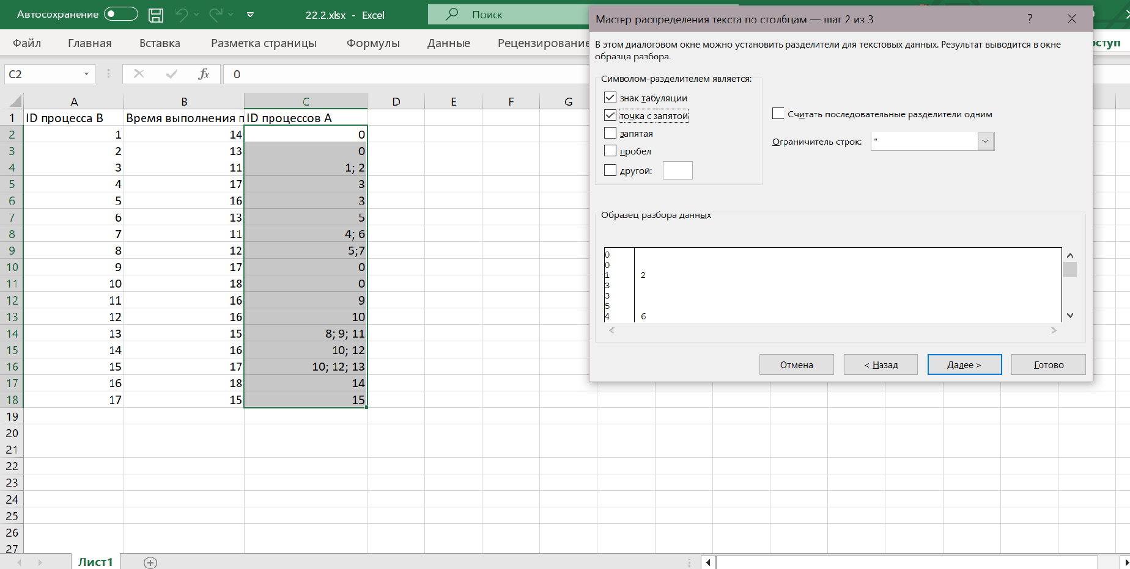Toggle the AutoSave switch
Screen dimensions: 1130x569
point(120,14)
